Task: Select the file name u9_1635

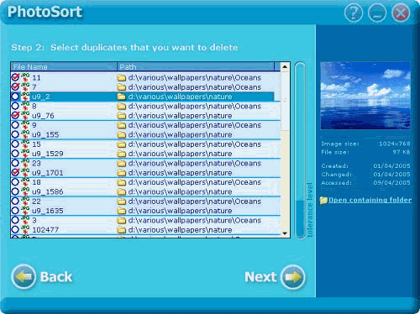Action: click(x=48, y=211)
